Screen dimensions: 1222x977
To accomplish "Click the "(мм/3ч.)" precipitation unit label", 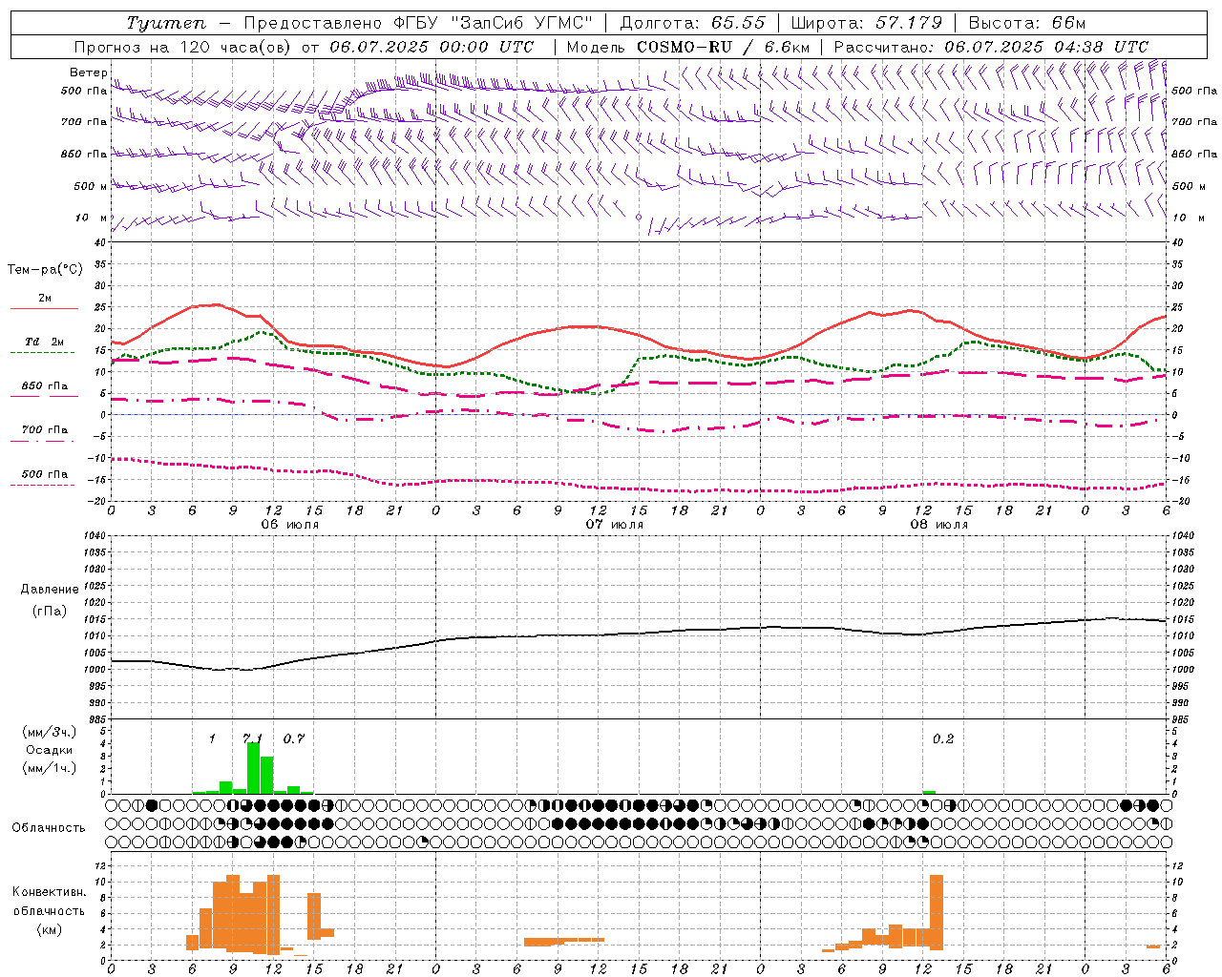I will coord(50,732).
